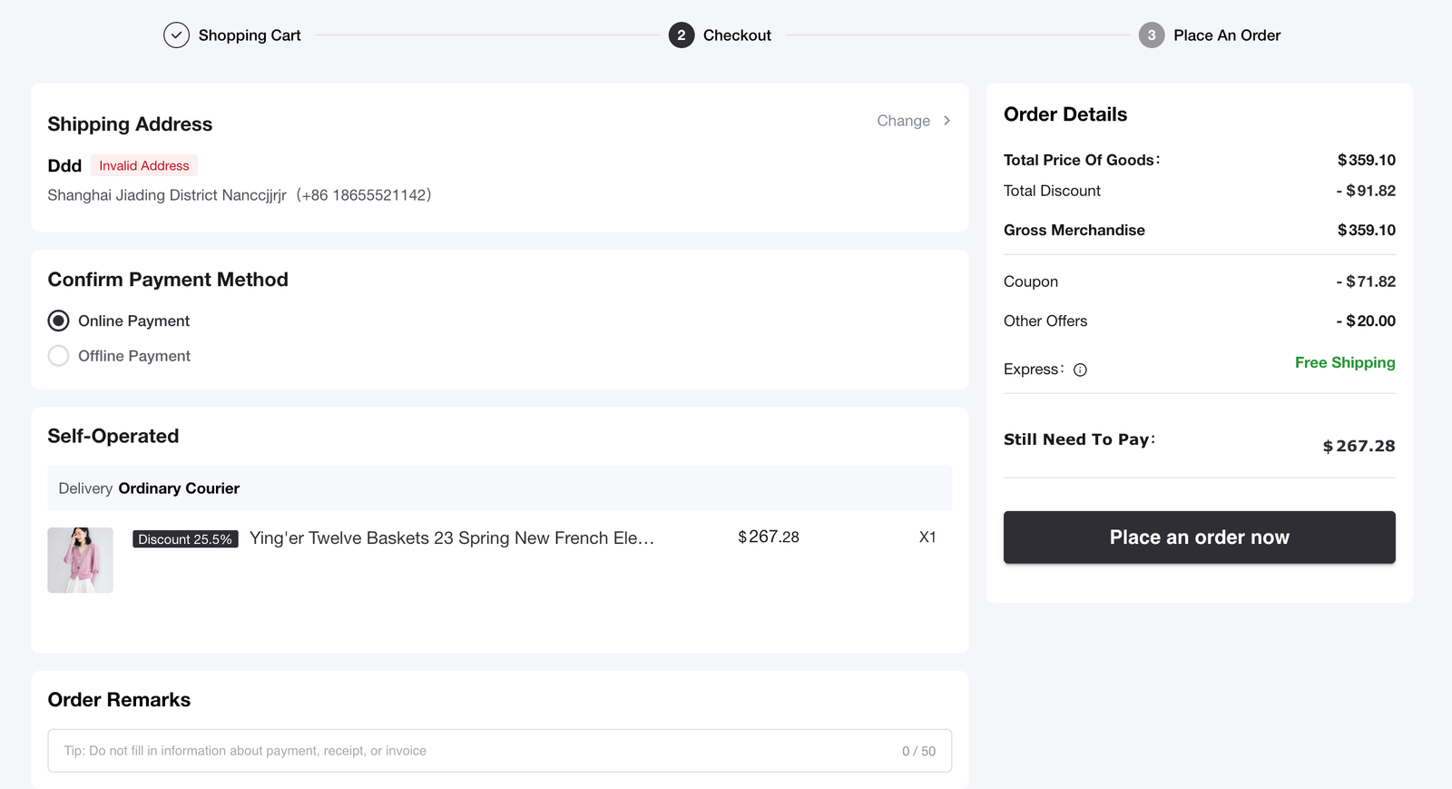Viewport: 1452px width, 789px height.
Task: Click the Checkout step number 2 icon
Action: pyautogui.click(x=681, y=35)
